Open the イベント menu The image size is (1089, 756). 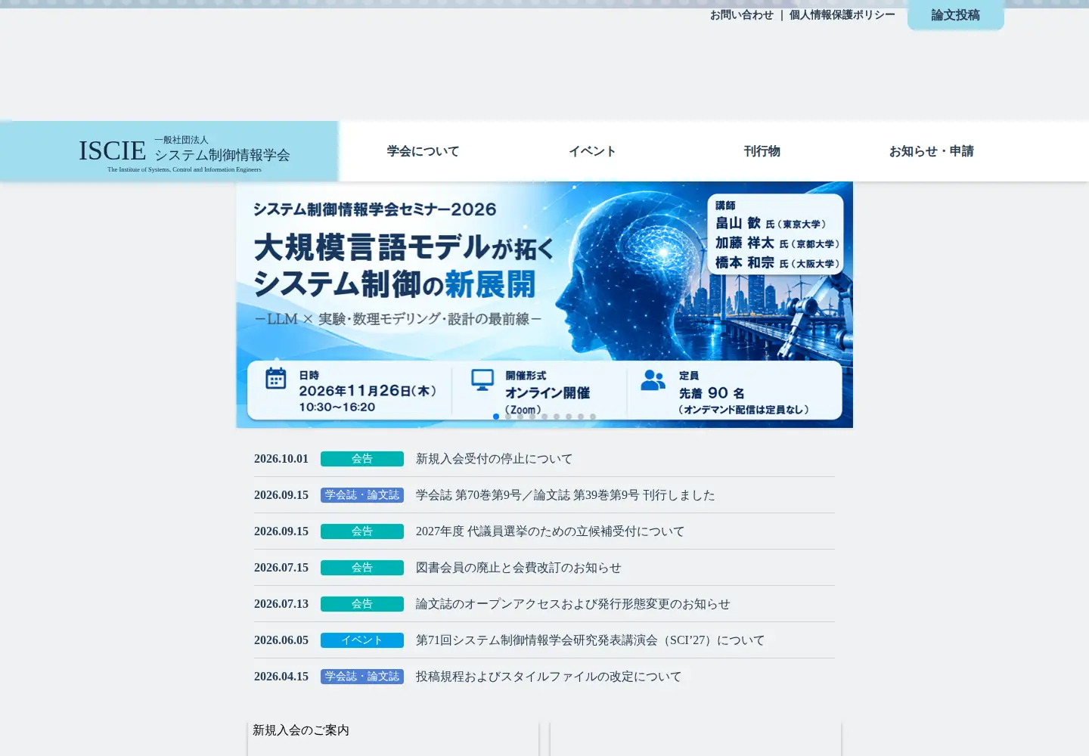click(x=593, y=151)
